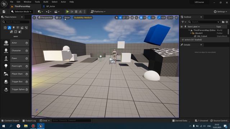230x129 pixels.
Task: Close the Place Actors panel
Action: pyautogui.click(x=22, y=17)
